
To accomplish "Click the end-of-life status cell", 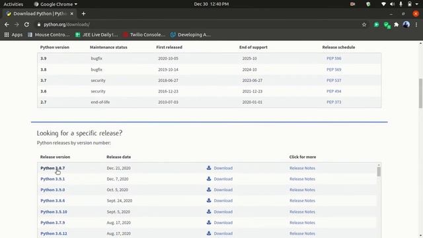I will pos(100,102).
